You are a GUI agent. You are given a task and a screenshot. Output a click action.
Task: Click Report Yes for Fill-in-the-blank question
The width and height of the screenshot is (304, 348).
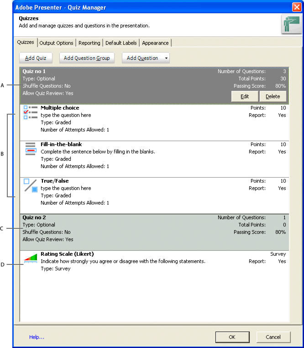coord(282,152)
